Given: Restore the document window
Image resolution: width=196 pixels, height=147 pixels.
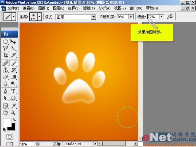Looking at the screenshot, I should 188,8.
